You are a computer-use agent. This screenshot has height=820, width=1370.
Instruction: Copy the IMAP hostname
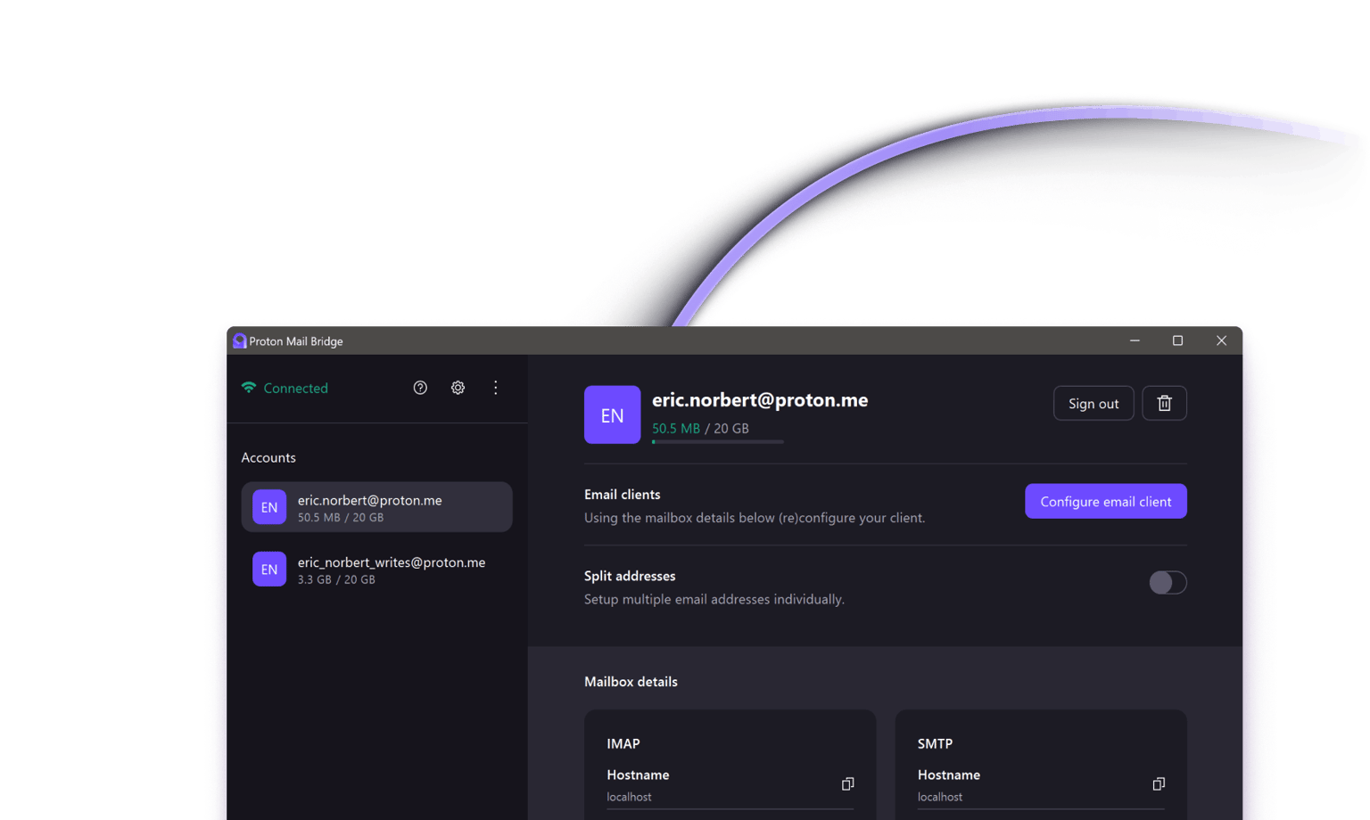[x=847, y=784]
